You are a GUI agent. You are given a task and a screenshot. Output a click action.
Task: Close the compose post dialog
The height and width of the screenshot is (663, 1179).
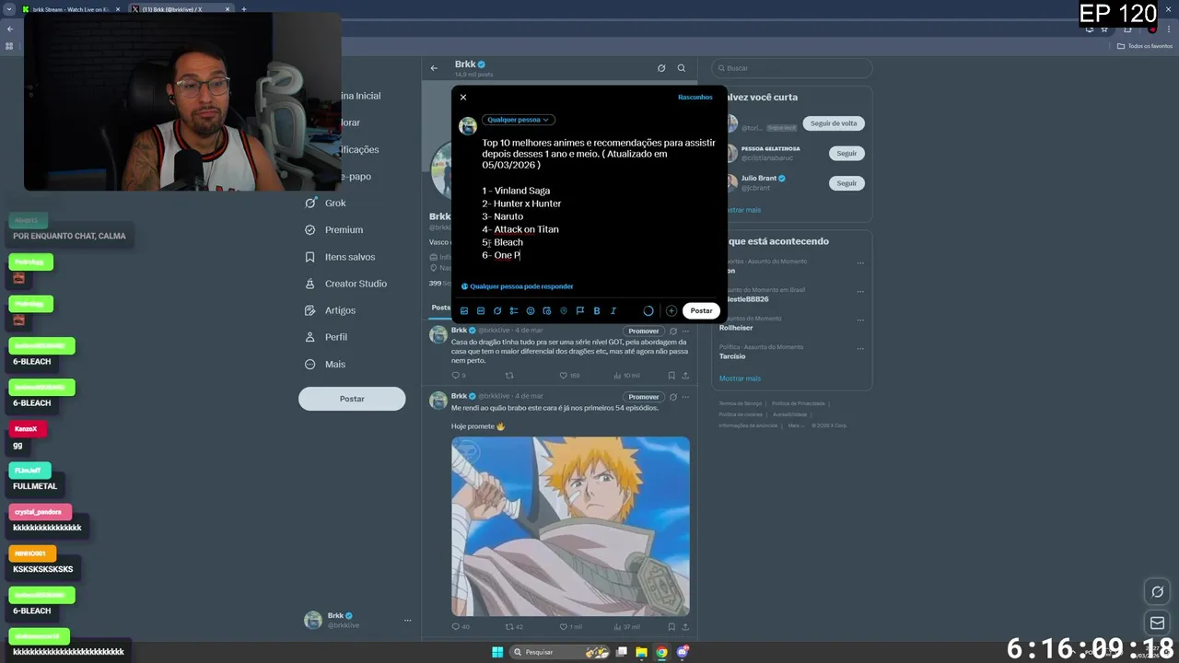[463, 97]
